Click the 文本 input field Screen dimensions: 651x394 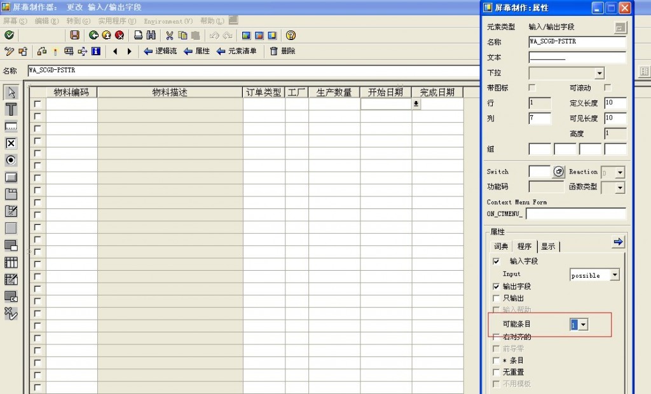click(577, 57)
